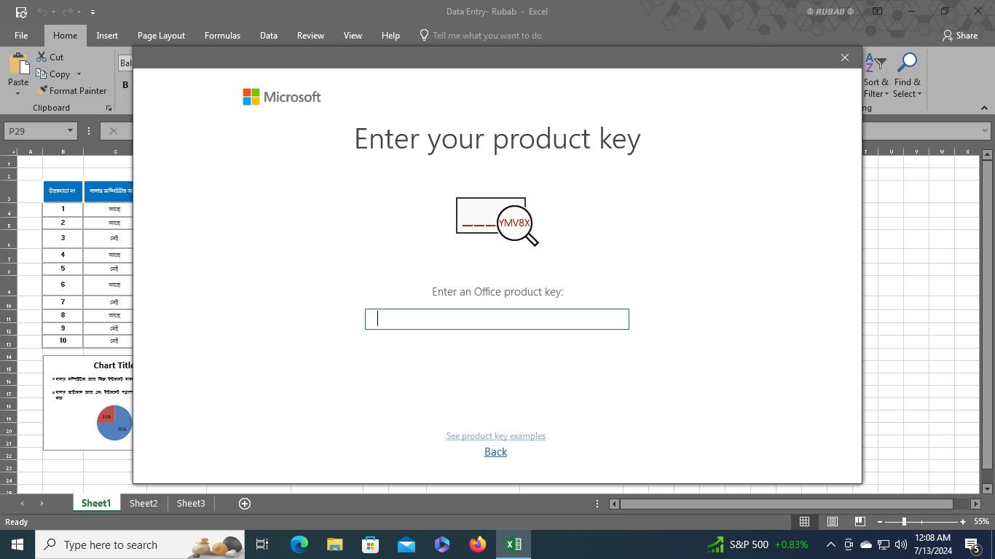The height and width of the screenshot is (559, 995).
Task: Add a new sheet with plus icon
Action: [x=245, y=504]
